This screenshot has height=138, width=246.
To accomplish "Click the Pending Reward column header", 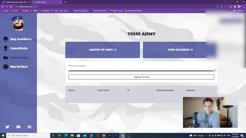I will coord(165,90).
